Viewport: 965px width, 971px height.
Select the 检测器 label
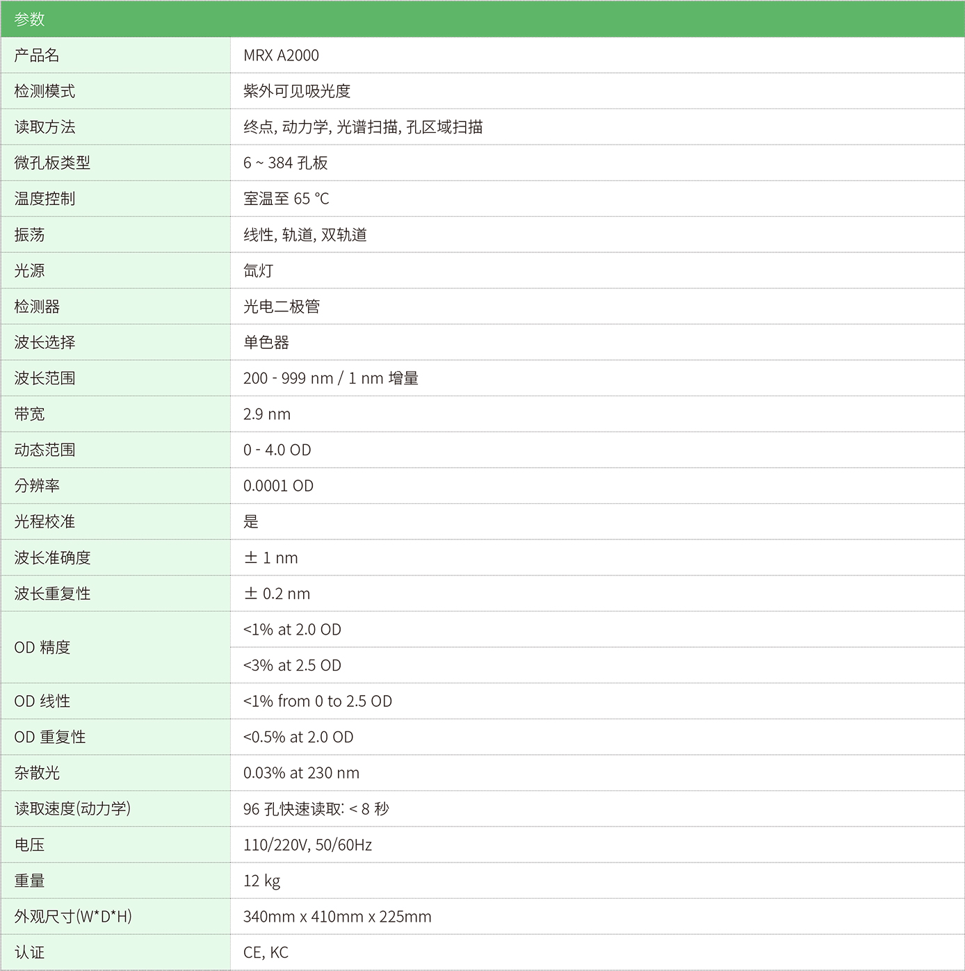pos(37,307)
